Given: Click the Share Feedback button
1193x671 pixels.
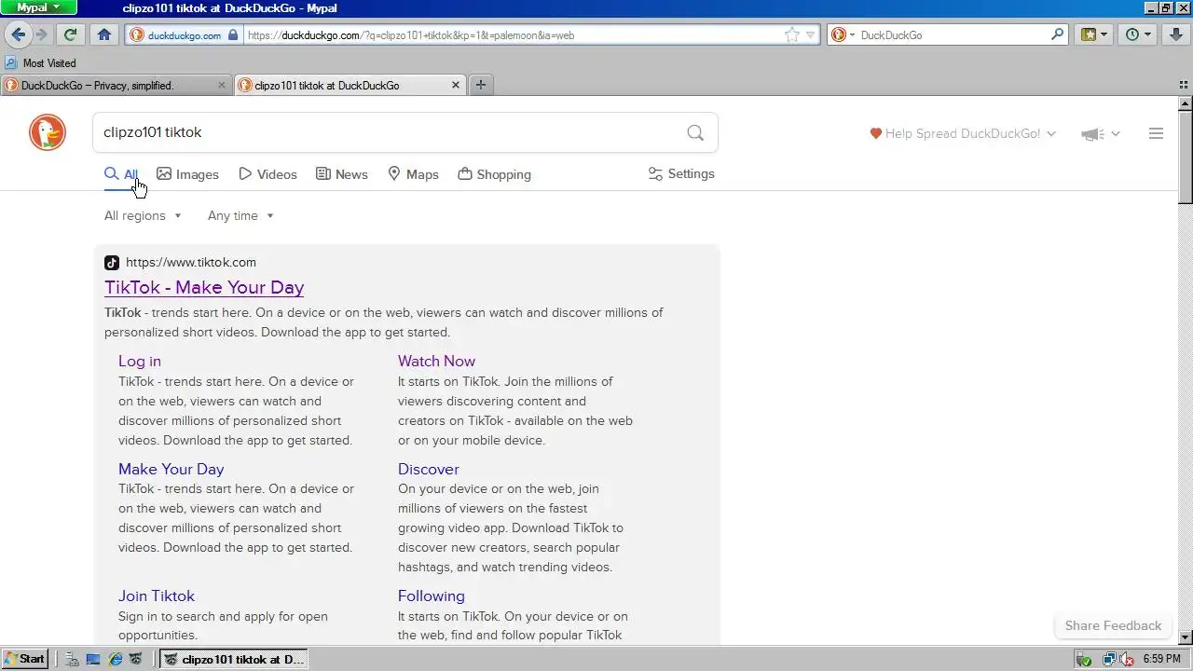Looking at the screenshot, I should pos(1113,625).
